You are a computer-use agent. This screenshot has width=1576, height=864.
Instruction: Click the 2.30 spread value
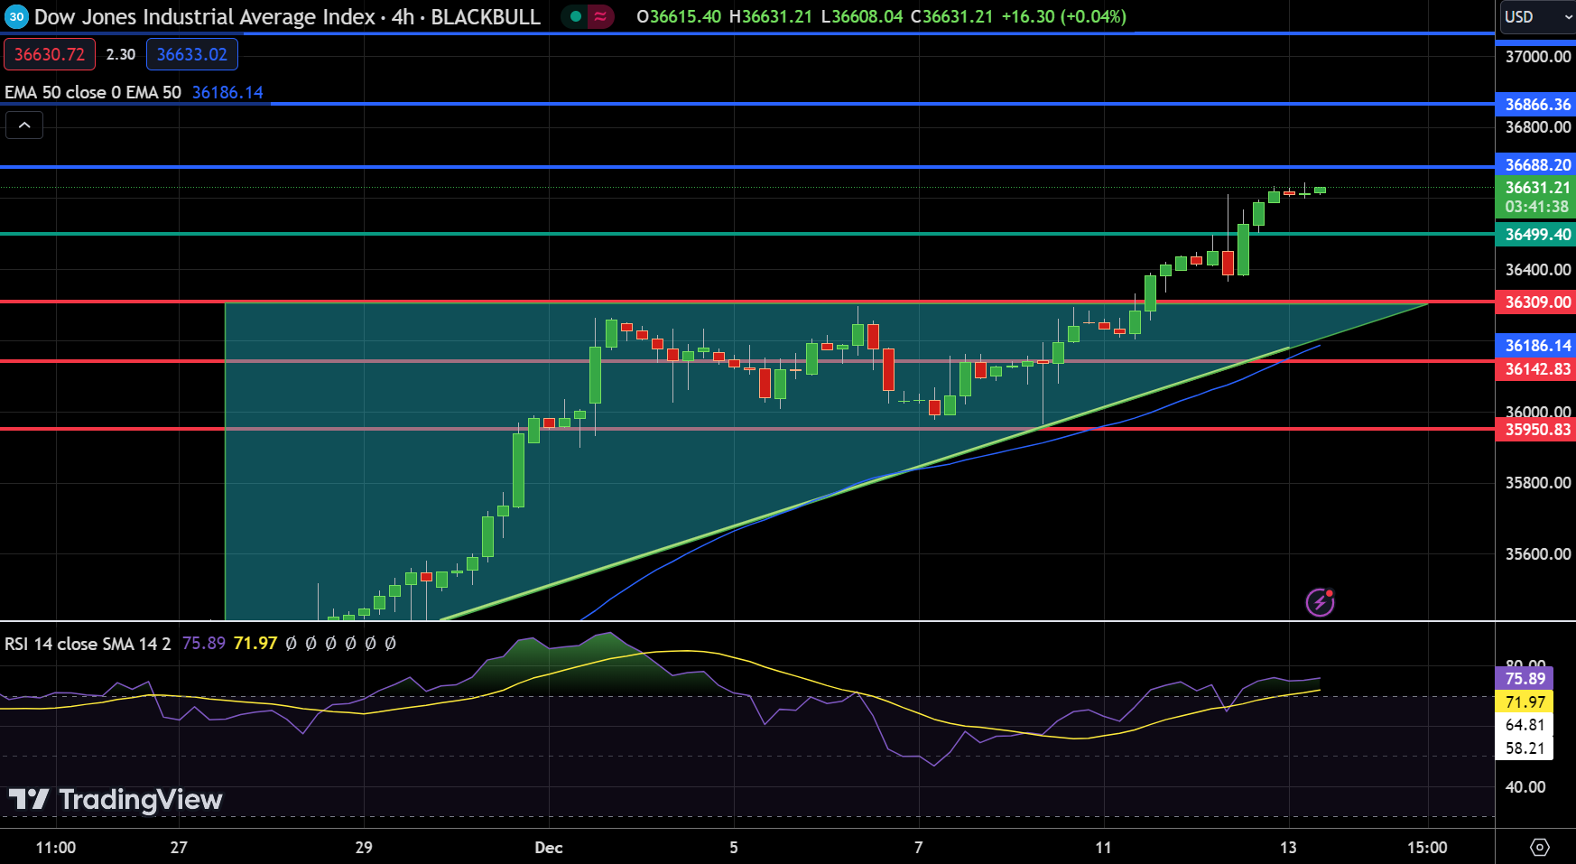pyautogui.click(x=121, y=54)
